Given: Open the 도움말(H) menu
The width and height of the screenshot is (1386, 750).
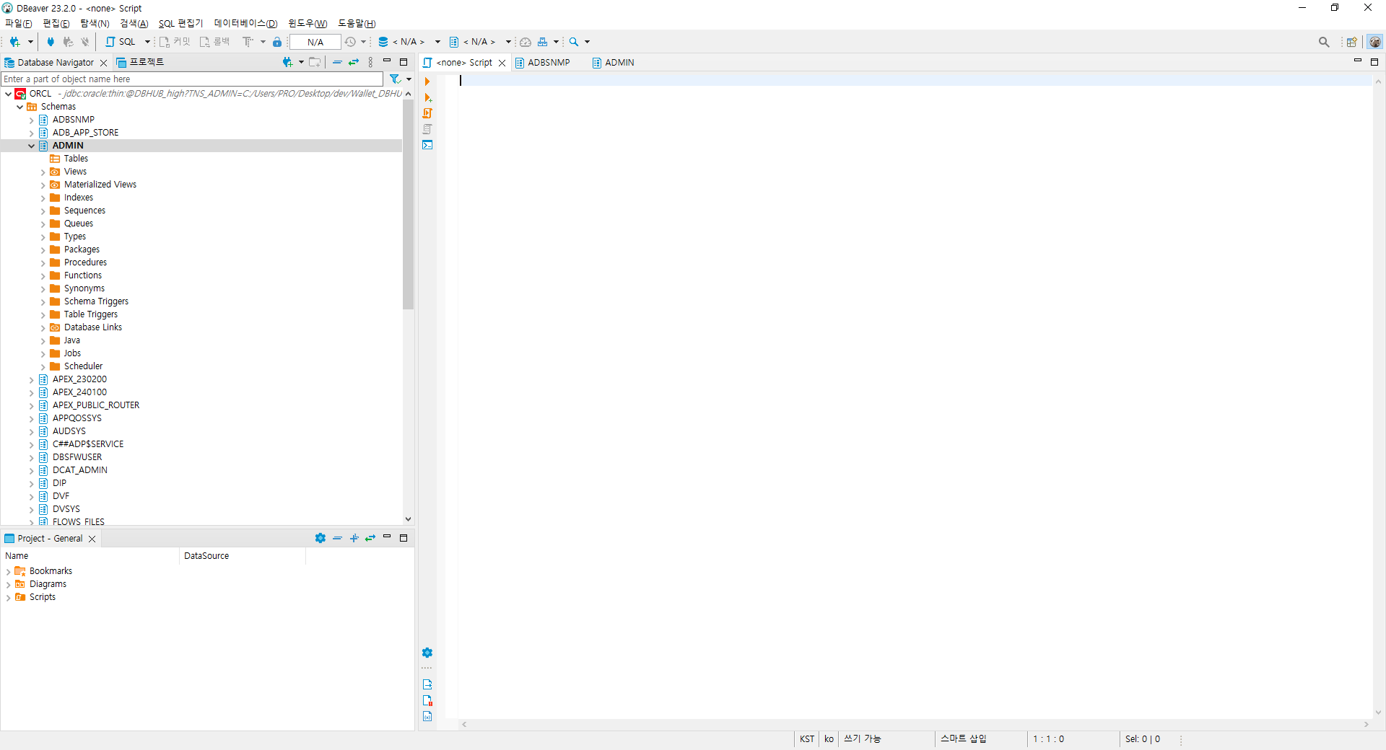Looking at the screenshot, I should 357,24.
